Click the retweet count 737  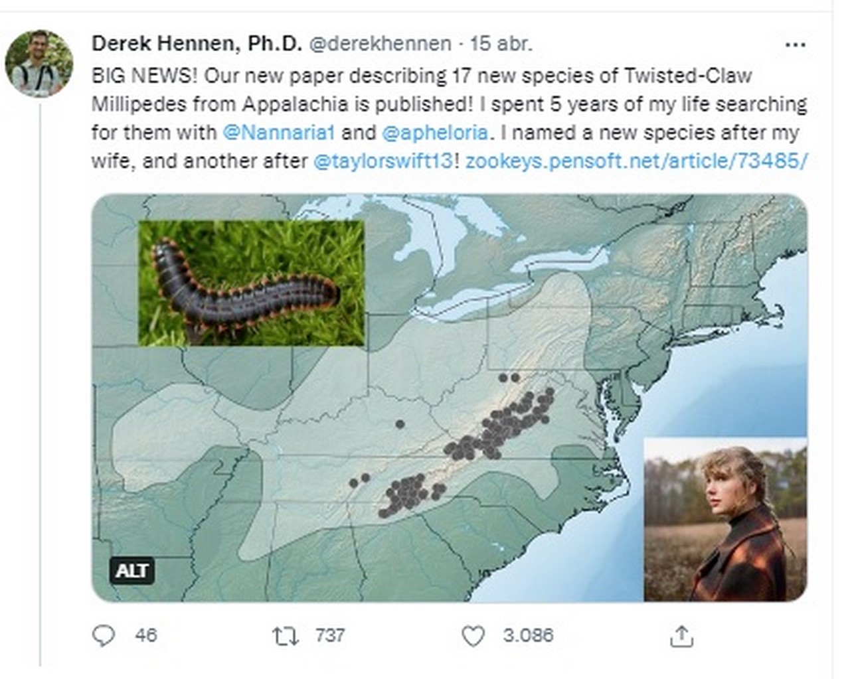(330, 636)
